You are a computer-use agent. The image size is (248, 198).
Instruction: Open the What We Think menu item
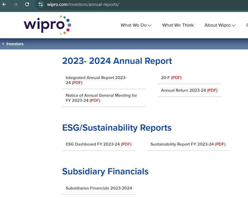[x=178, y=25]
